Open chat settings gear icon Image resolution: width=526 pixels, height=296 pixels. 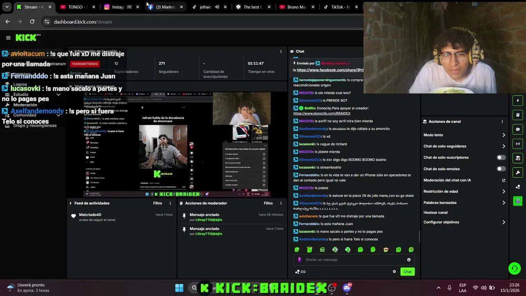point(394,272)
